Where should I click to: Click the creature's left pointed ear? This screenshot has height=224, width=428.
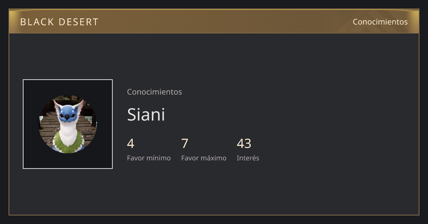[x=57, y=105]
